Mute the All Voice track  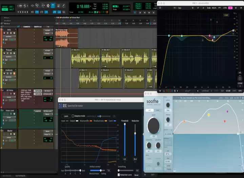click(14, 94)
